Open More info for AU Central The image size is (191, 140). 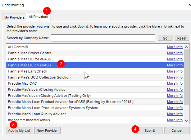(175, 47)
